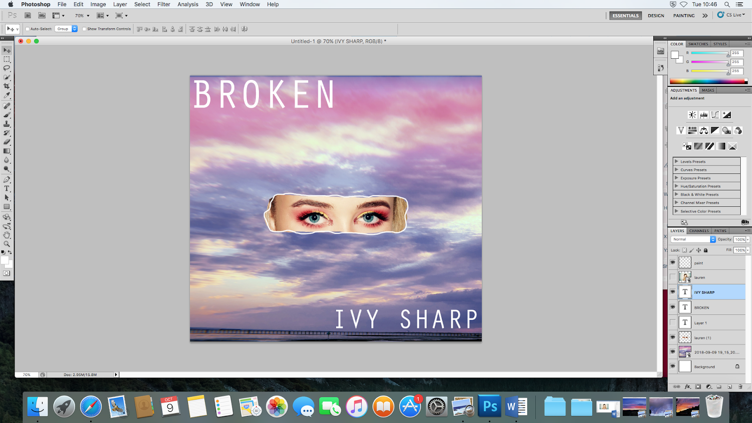Enable the Auto-Select checkbox
752x423 pixels.
coord(27,29)
